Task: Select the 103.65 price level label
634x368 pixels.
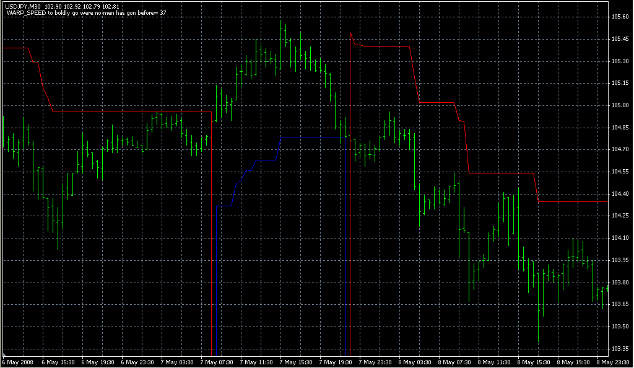Action: [620, 304]
